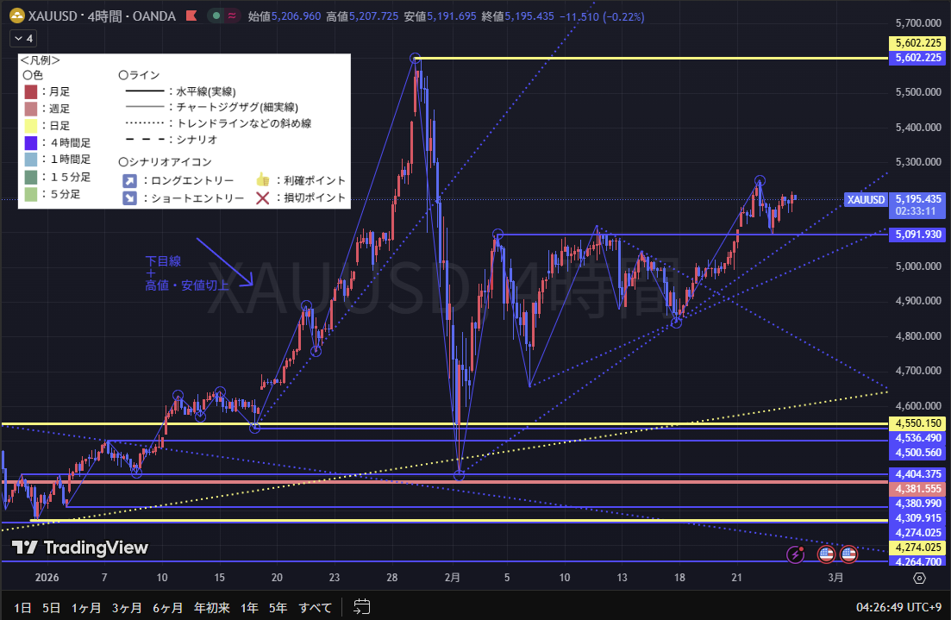
Task: Set range to 5年
Action: click(x=278, y=607)
